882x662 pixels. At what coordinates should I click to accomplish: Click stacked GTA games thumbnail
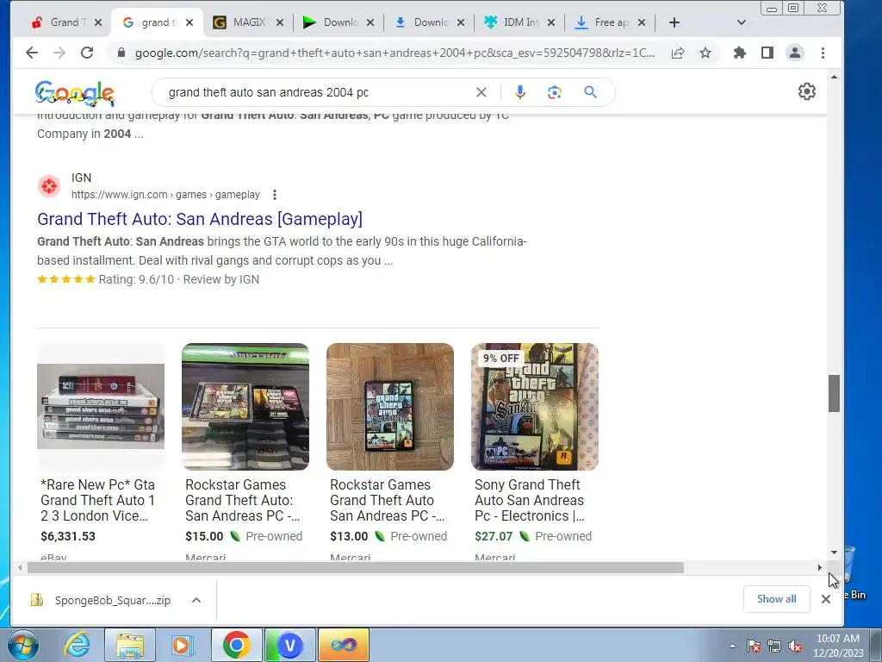coord(101,407)
